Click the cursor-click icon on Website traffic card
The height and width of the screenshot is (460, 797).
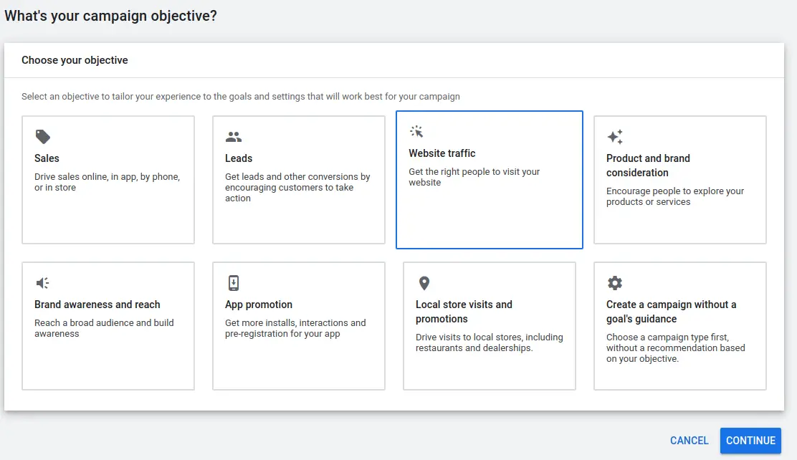(416, 131)
